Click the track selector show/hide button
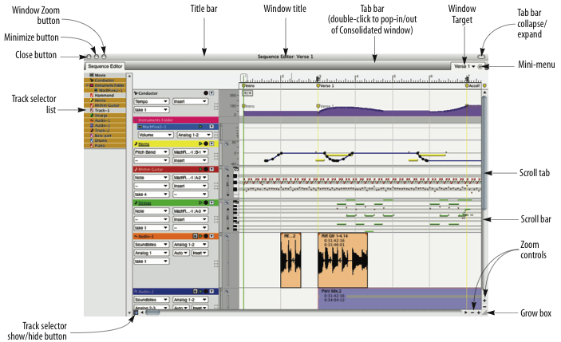The width and height of the screenshot is (561, 342). click(136, 312)
